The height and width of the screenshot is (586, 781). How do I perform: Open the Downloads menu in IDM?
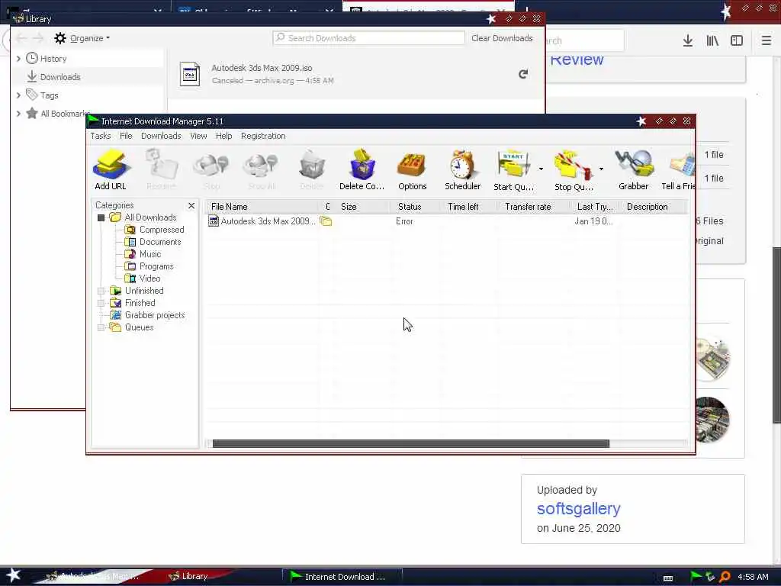[161, 136]
